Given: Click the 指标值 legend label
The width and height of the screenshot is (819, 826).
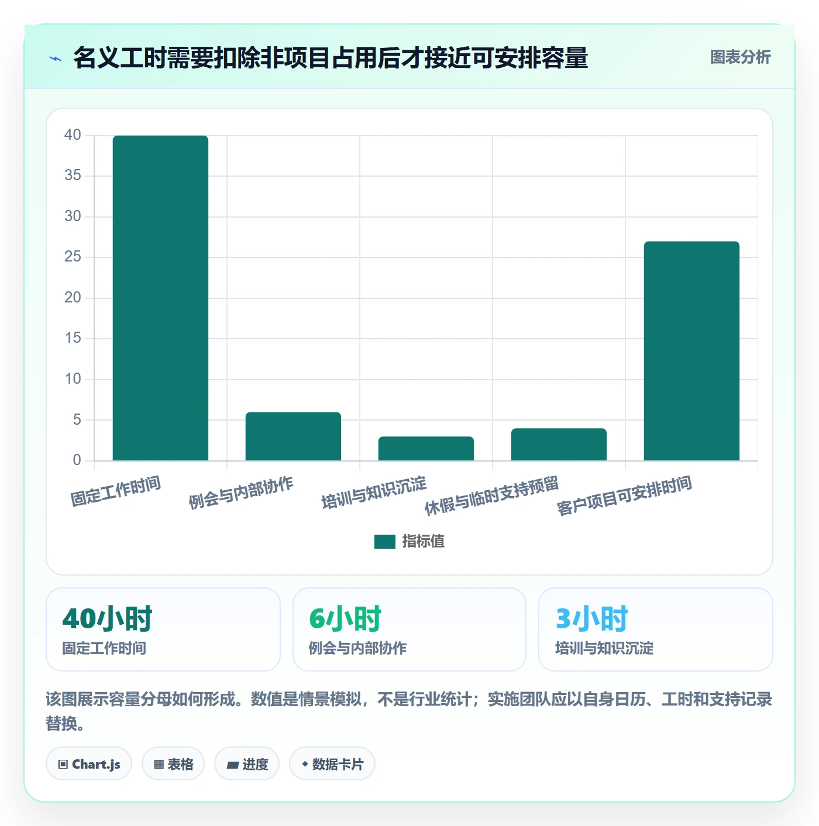Looking at the screenshot, I should point(424,542).
